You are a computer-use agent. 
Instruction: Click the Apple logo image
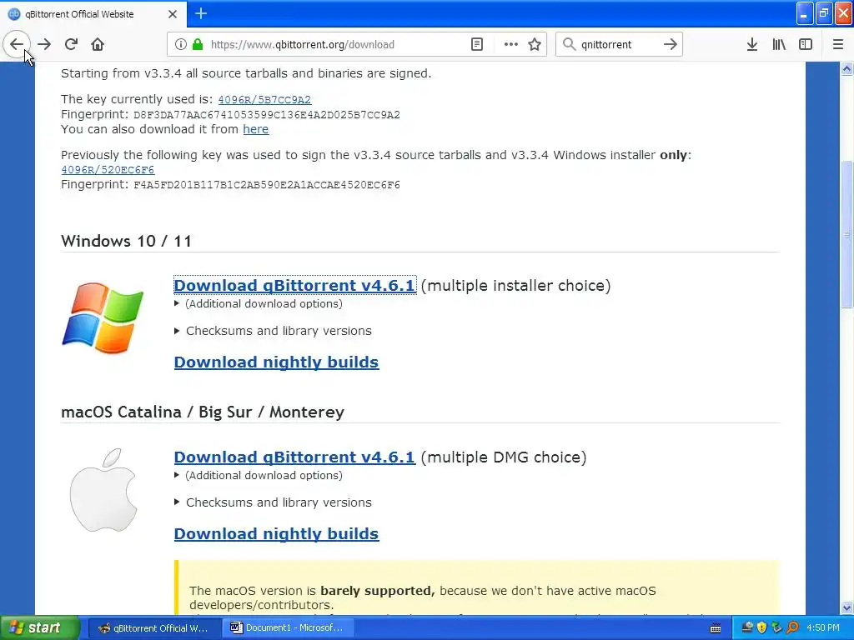click(x=103, y=490)
